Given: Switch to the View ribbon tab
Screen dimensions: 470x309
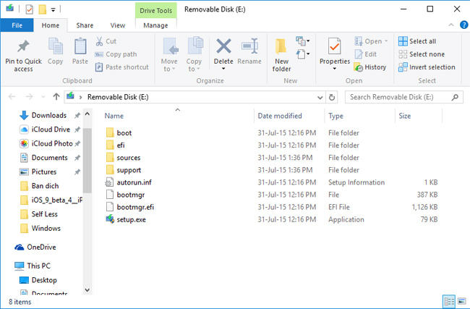Looking at the screenshot, I should tap(117, 25).
